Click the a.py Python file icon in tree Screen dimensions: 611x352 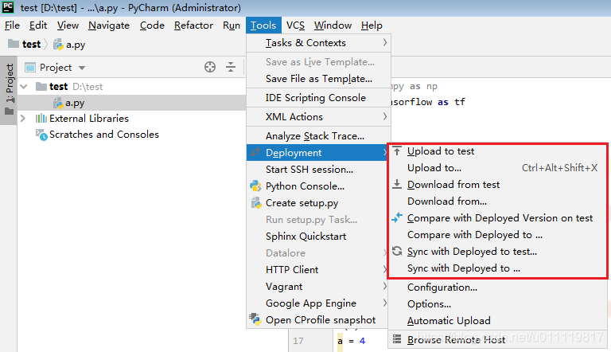point(58,103)
